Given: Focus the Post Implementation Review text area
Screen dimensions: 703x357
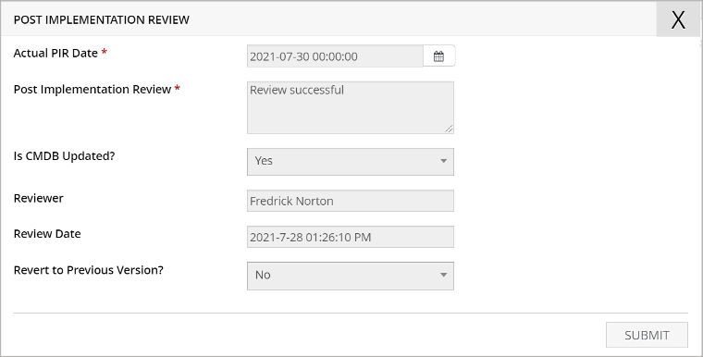Looking at the screenshot, I should 351,107.
